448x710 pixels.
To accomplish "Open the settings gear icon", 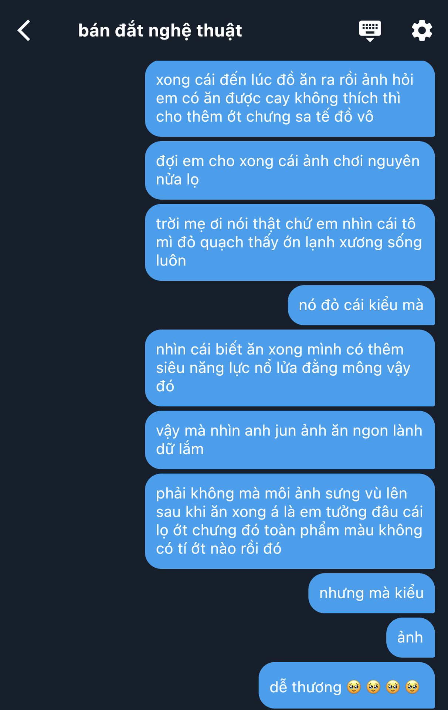I will (x=422, y=30).
